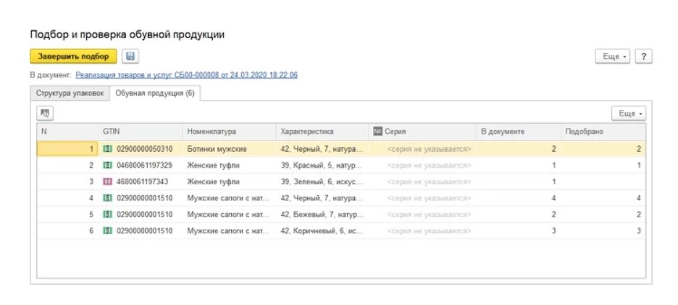Click GTIN icon in row 2
Viewport: 678px width, 305px height.
pos(108,166)
